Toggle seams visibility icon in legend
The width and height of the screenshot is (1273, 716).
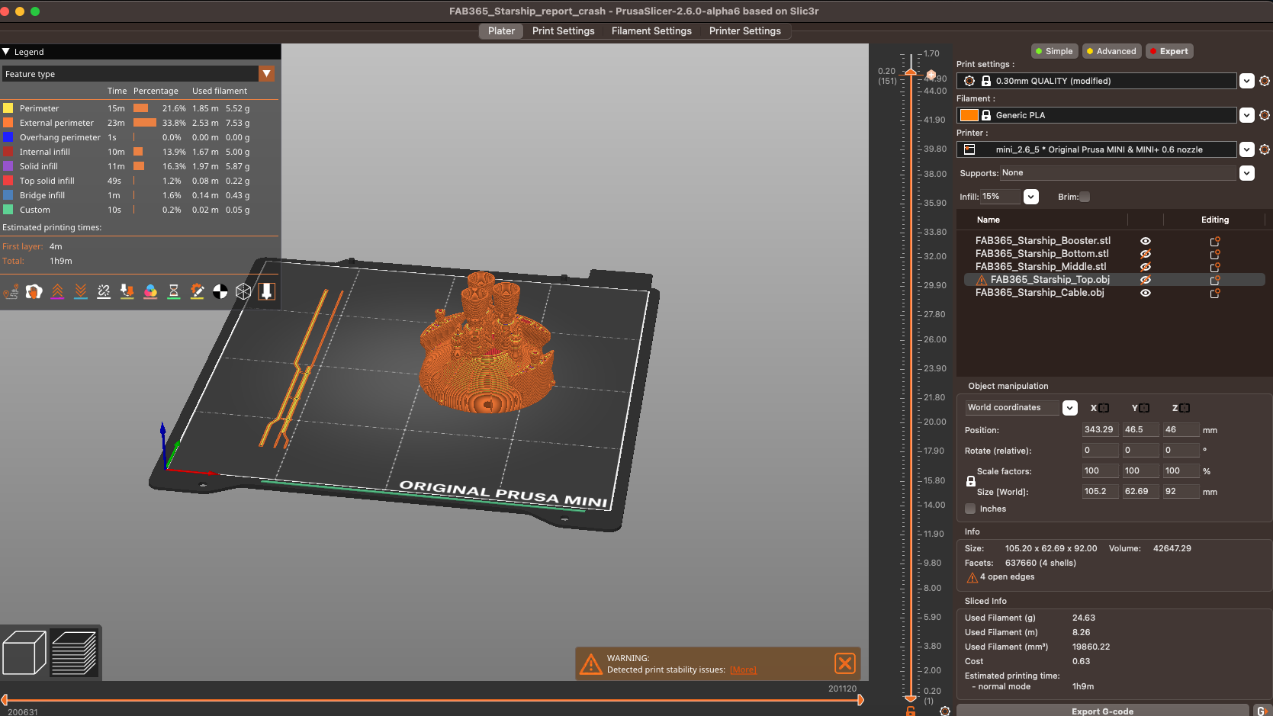pyautogui.click(x=104, y=291)
